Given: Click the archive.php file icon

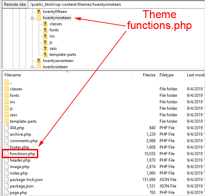Looking at the screenshot, I should pyautogui.click(x=6, y=134).
